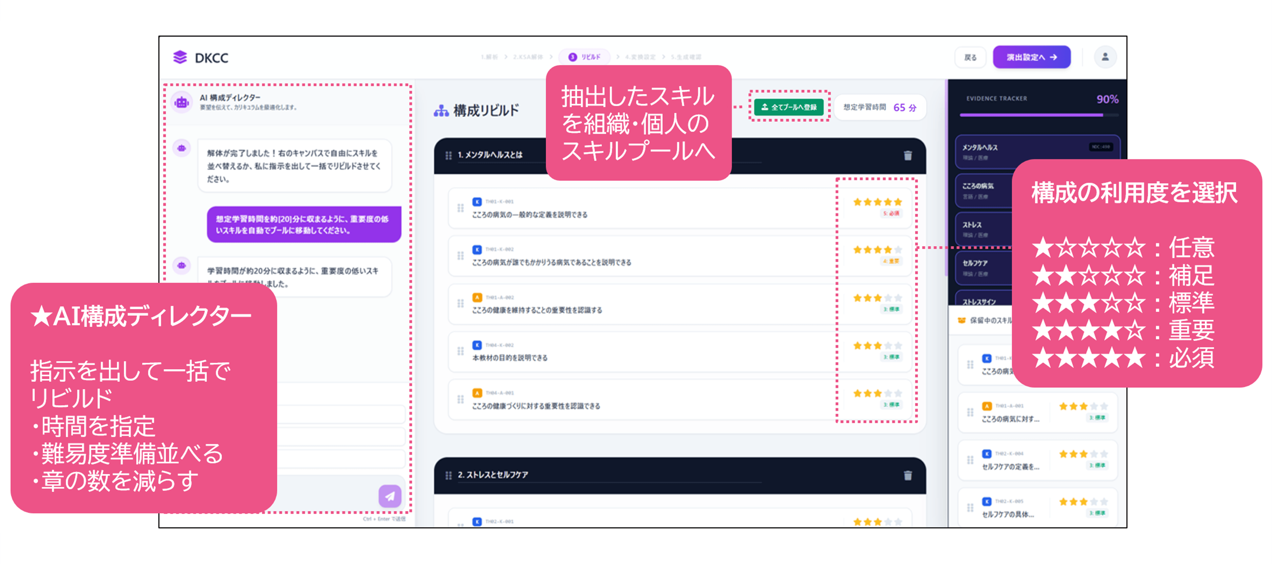Click the fourth star on TH01-A-002
This screenshot has height=564, width=1272.
[x=888, y=298]
